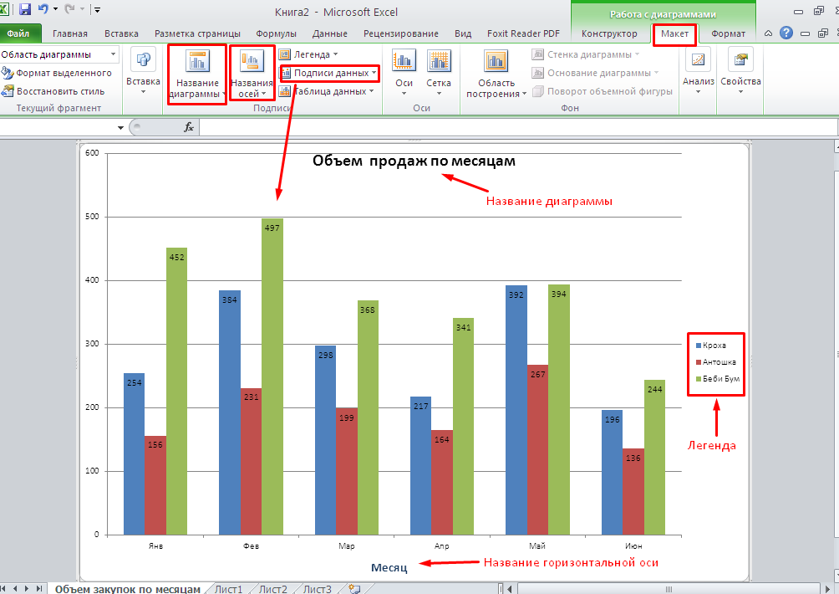Click the fx insert function icon
The height and width of the screenshot is (594, 839).
click(x=189, y=127)
